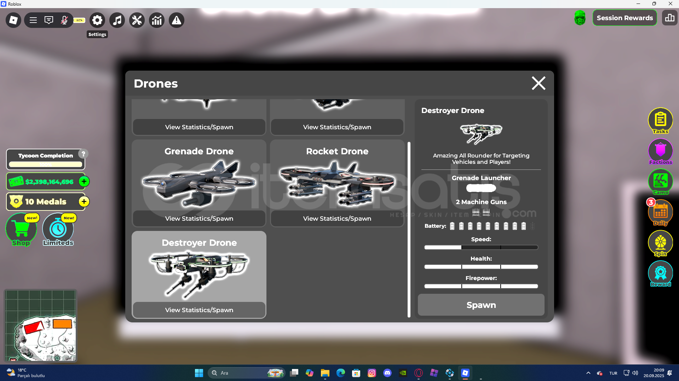Open the statistics chart icon
The height and width of the screenshot is (381, 679).
click(x=157, y=20)
